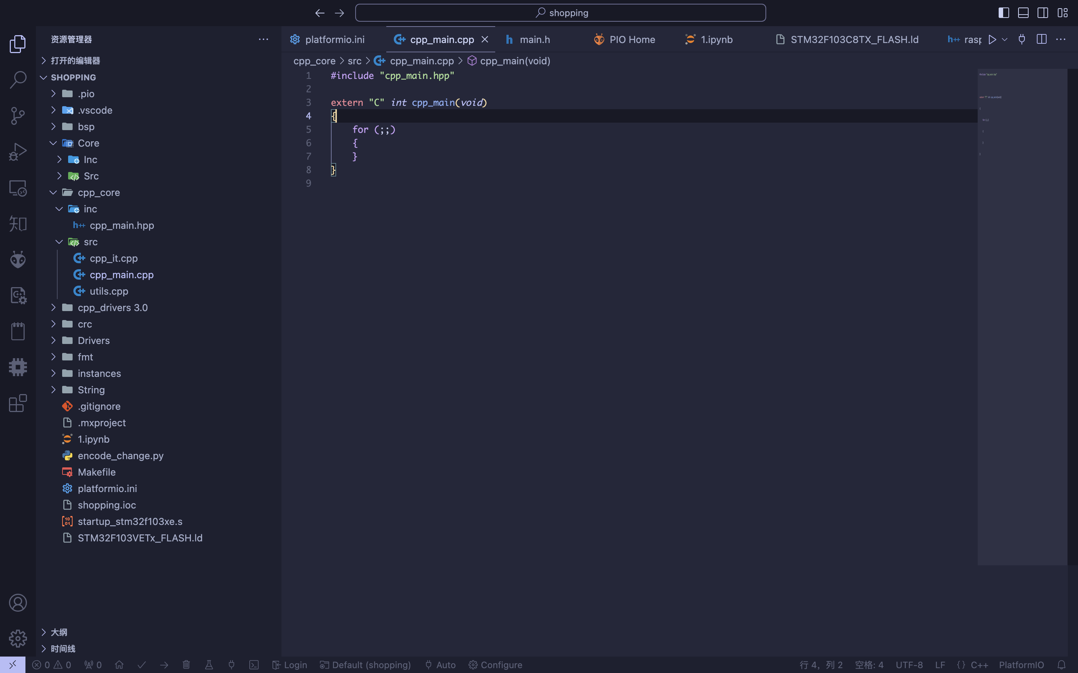
Task: Click the shopping command center search box
Action: click(x=560, y=13)
